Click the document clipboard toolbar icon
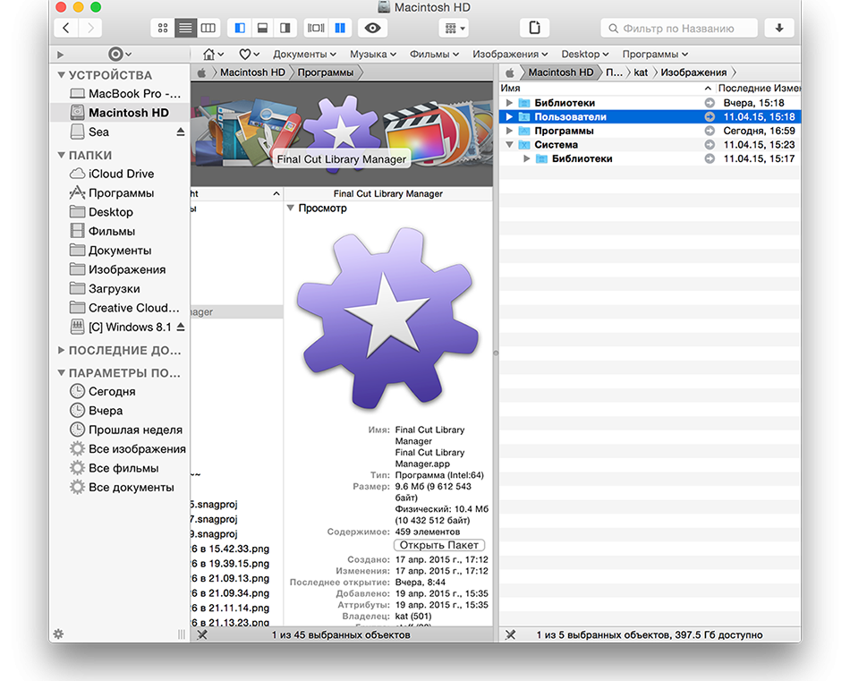850x681 pixels. (534, 29)
